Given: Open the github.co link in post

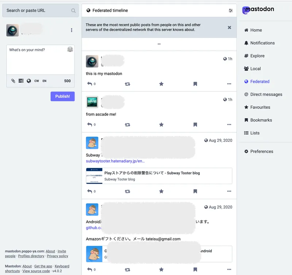Looking at the screenshot, I should (93, 228).
